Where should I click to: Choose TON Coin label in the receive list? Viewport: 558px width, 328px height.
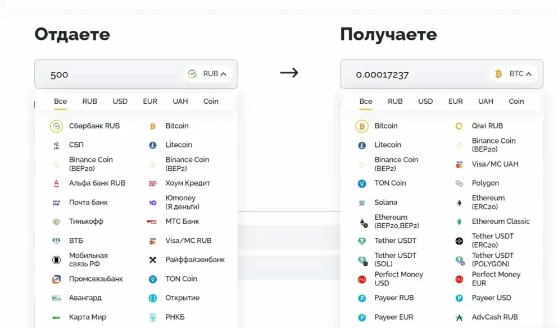coord(390,183)
